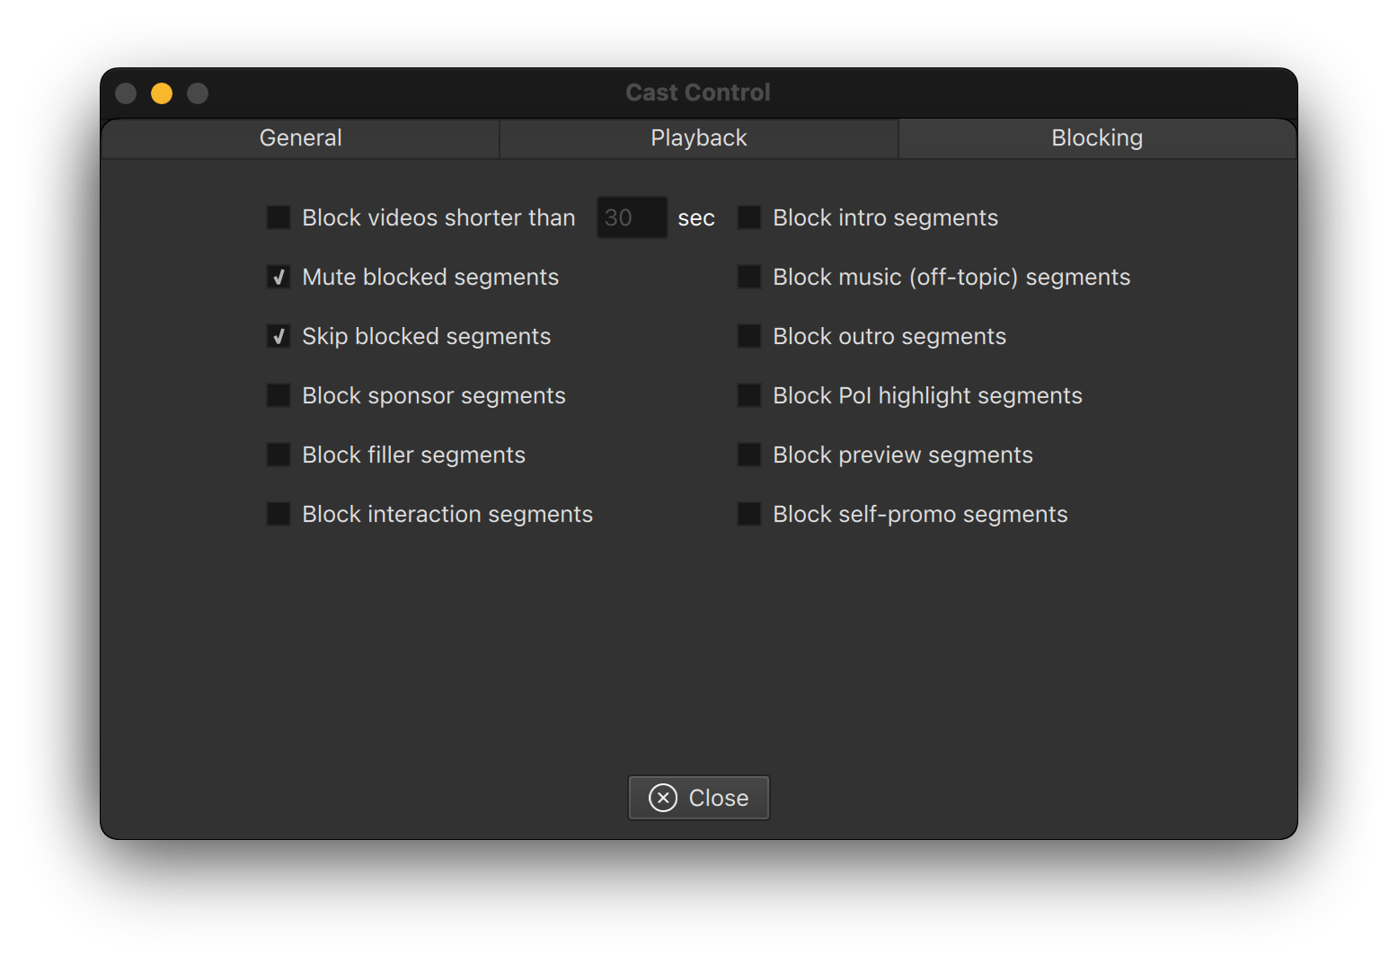The height and width of the screenshot is (972, 1398).
Task: Select the Blocking tab
Action: tap(1096, 138)
